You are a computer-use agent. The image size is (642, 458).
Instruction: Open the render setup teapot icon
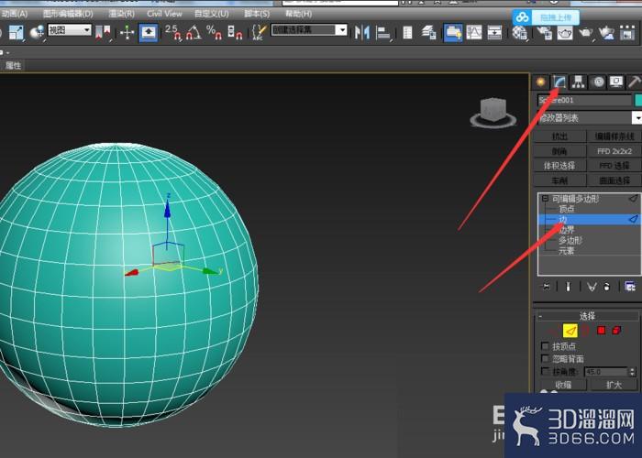(545, 32)
